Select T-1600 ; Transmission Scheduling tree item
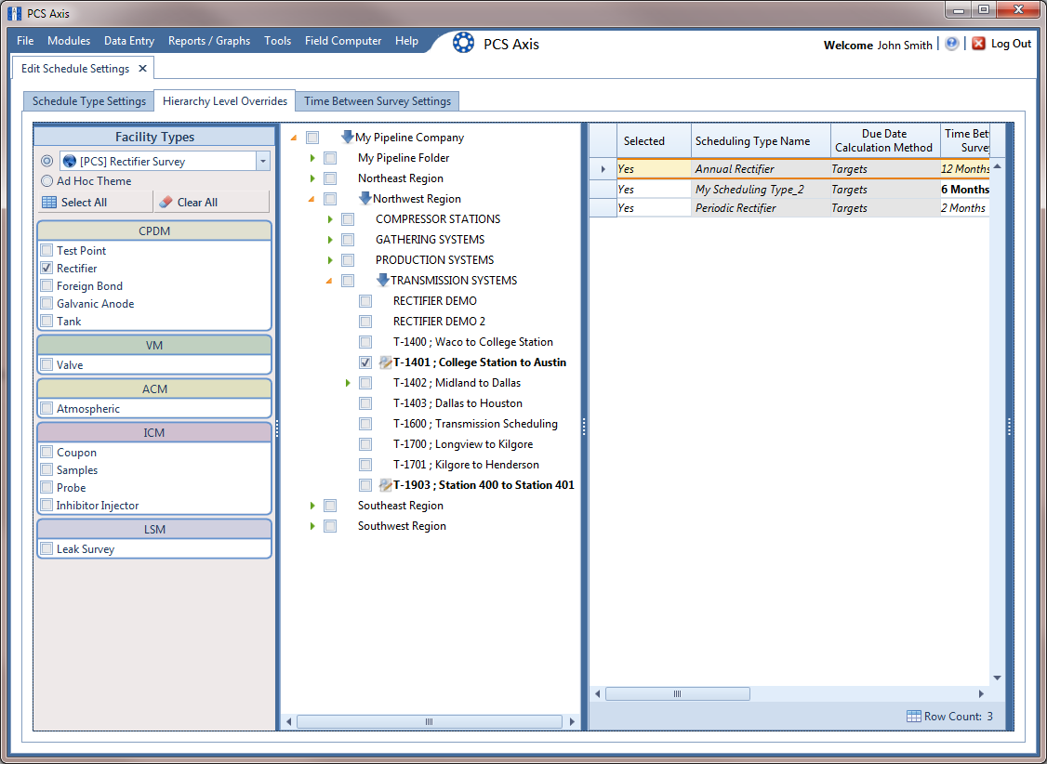This screenshot has height=764, width=1047. click(475, 424)
